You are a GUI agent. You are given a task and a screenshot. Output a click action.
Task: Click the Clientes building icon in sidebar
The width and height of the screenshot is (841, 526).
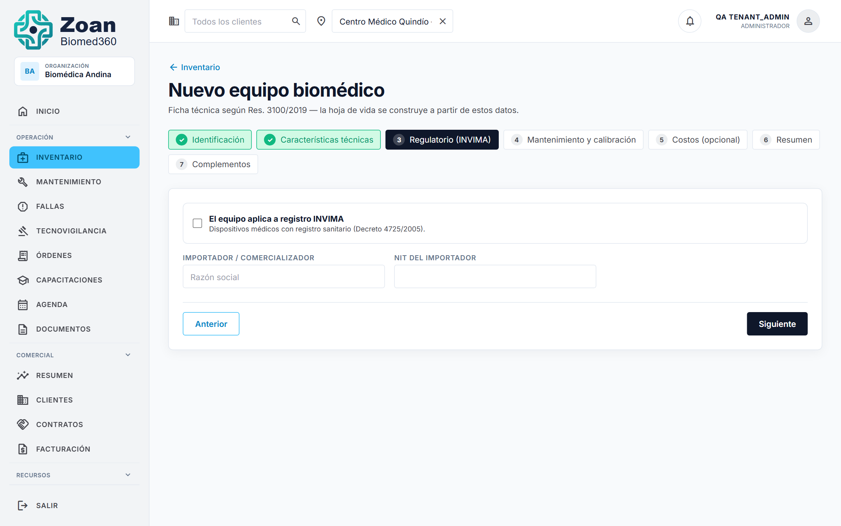(x=23, y=400)
